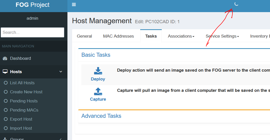Switch to the MAC Addresses tab
This screenshot has width=270, height=140.
click(x=118, y=36)
